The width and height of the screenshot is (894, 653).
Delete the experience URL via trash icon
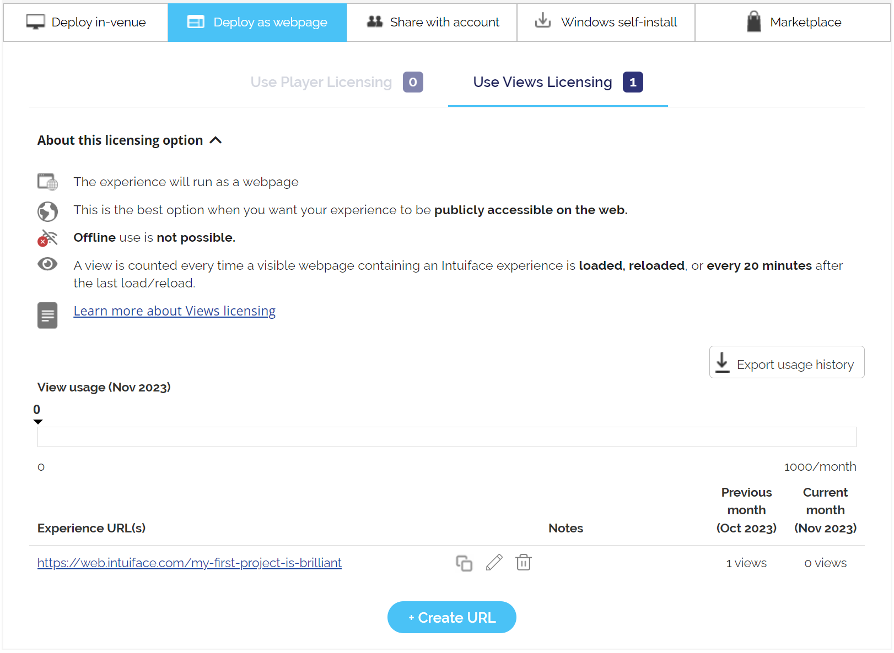[x=524, y=563]
